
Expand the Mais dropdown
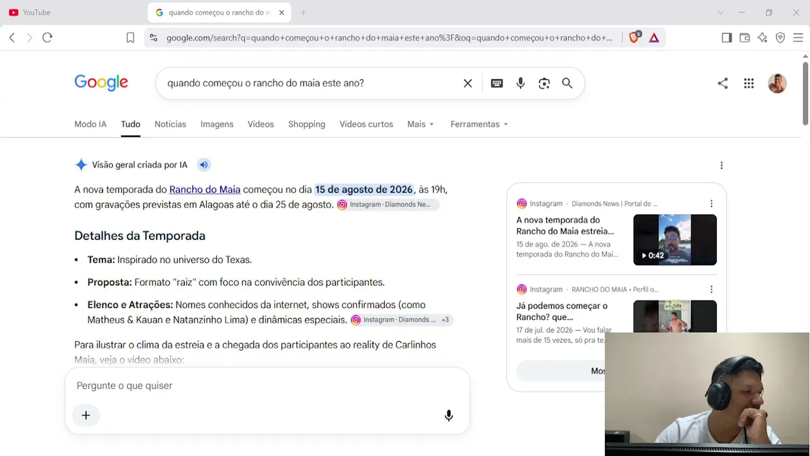421,124
